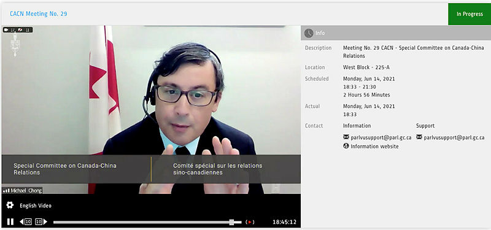This screenshot has width=491, height=230.
Task: Skip forward 10 seconds
Action: (41, 222)
